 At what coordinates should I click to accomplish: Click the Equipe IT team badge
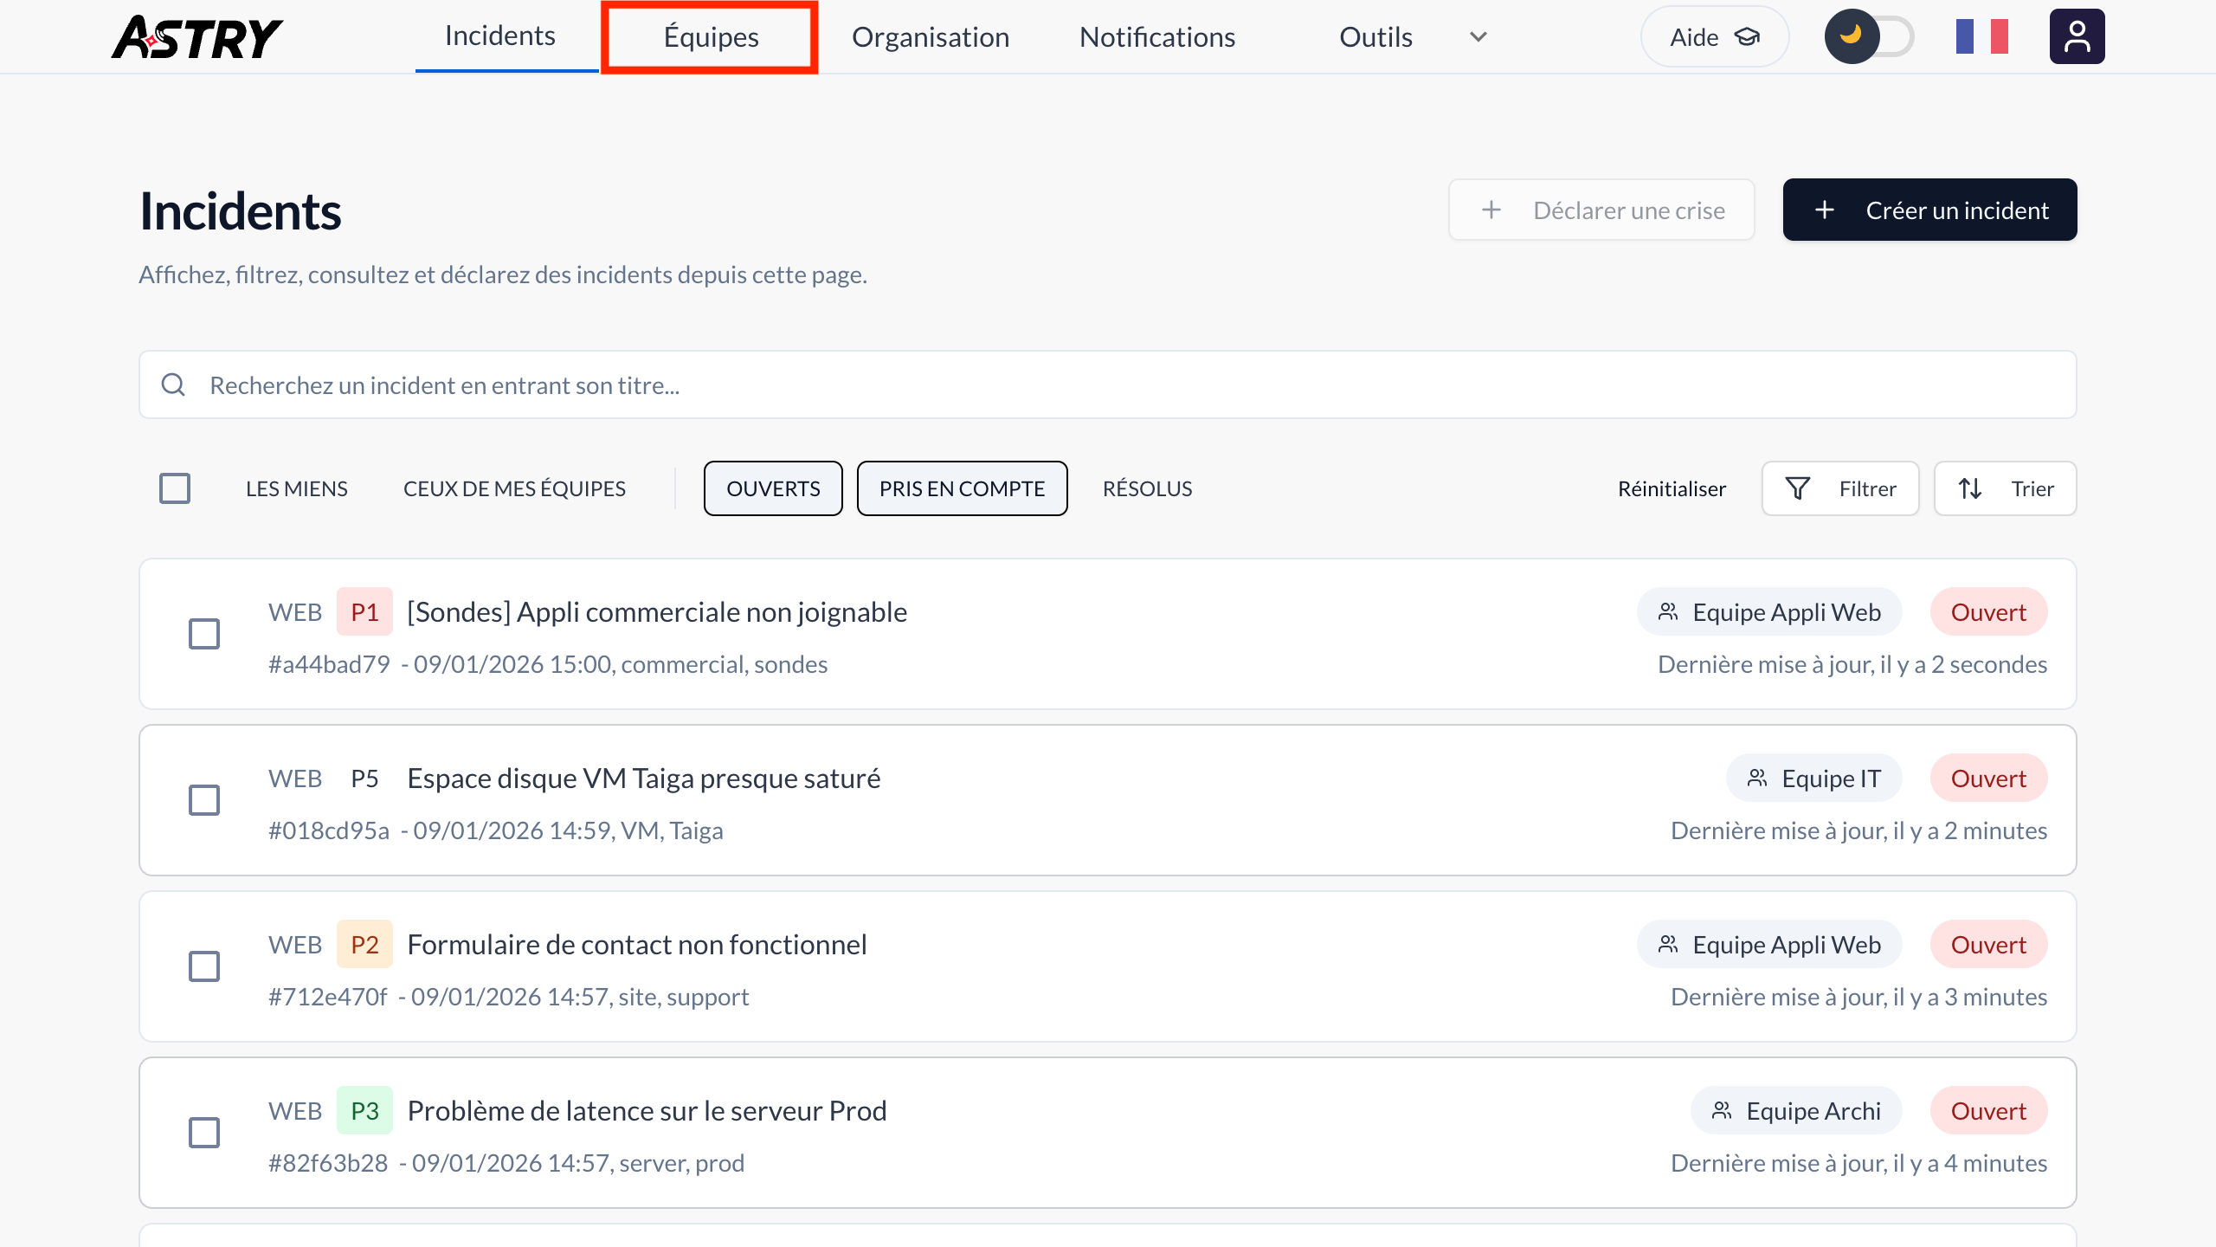[1813, 779]
